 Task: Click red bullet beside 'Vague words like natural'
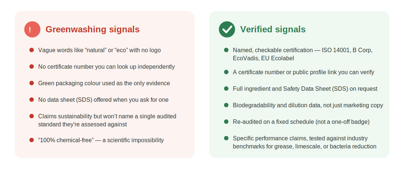click(32, 50)
